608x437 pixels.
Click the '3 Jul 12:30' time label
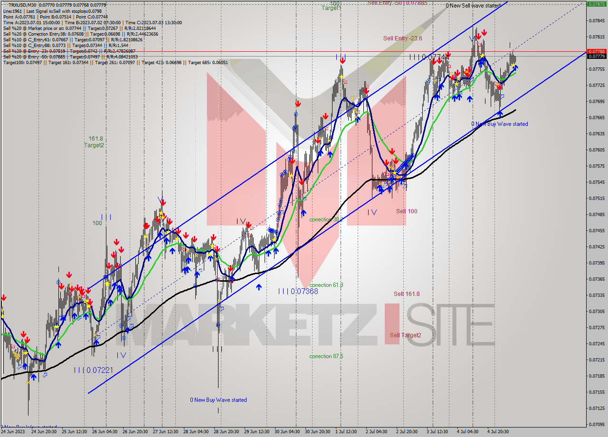[x=437, y=432]
